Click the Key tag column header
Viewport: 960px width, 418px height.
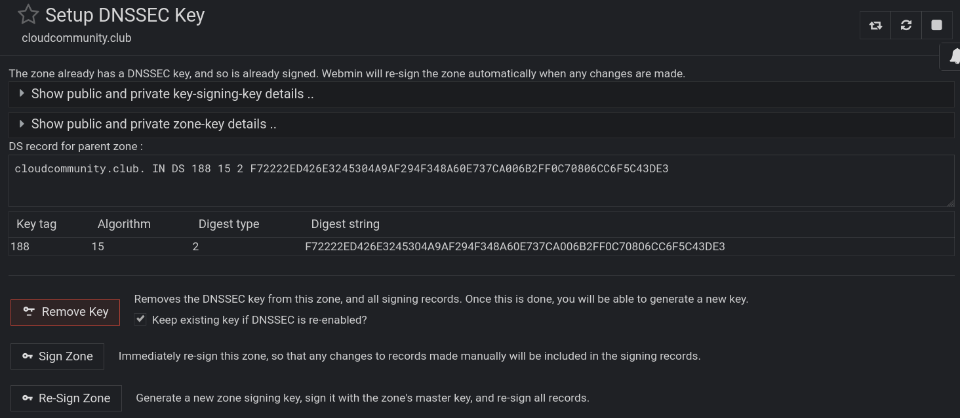(x=36, y=224)
